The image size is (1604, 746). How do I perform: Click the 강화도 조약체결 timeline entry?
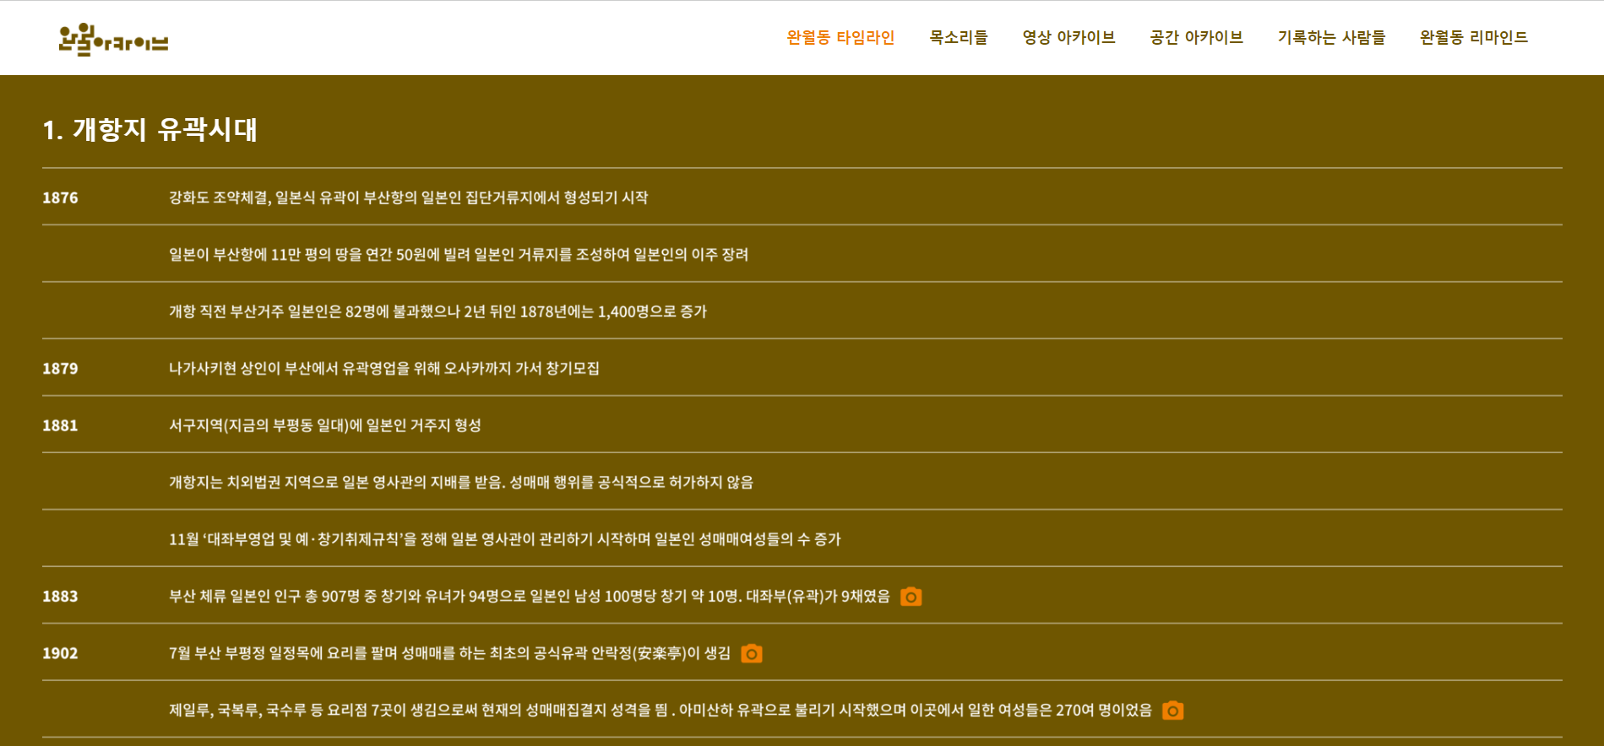408,198
